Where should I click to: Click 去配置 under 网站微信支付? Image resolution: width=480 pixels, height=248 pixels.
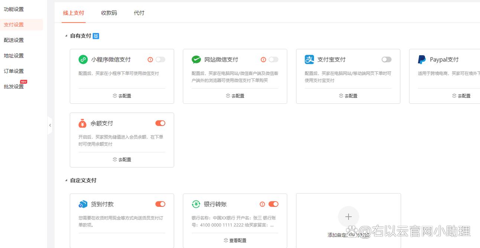(x=235, y=96)
